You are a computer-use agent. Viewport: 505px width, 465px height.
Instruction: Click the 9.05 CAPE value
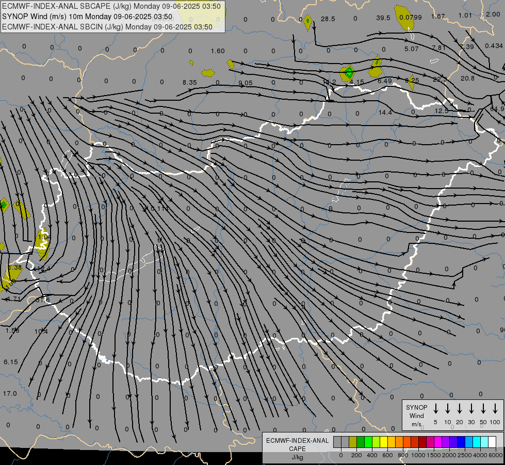click(x=246, y=83)
